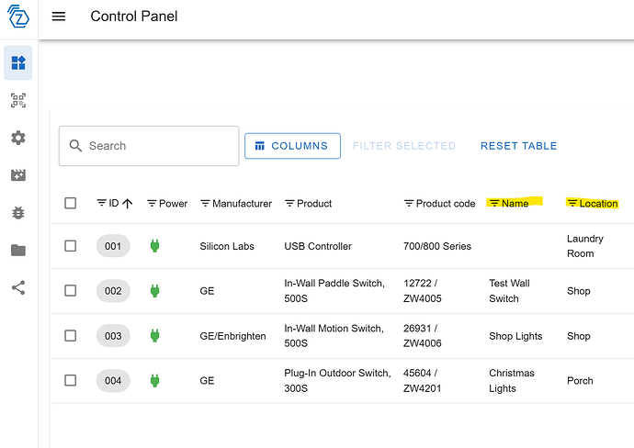The height and width of the screenshot is (448, 634).
Task: Toggle the select-all rows checkbox in header
Action: 71,203
